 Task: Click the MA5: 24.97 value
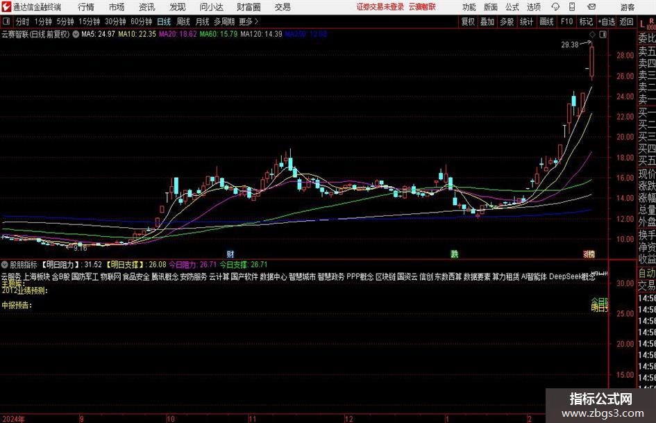[98, 34]
